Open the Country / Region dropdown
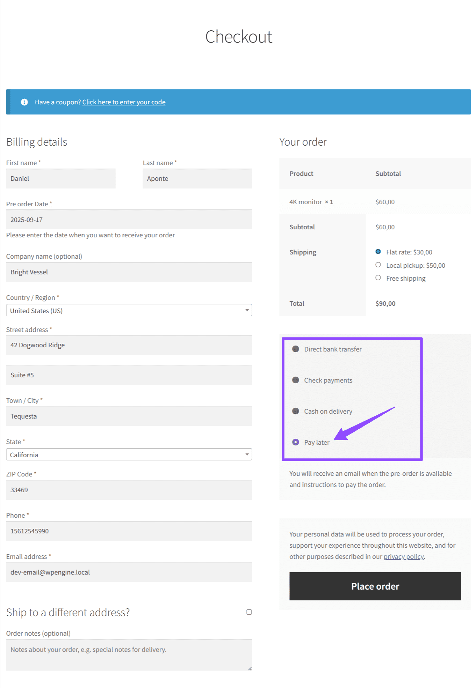 point(129,310)
